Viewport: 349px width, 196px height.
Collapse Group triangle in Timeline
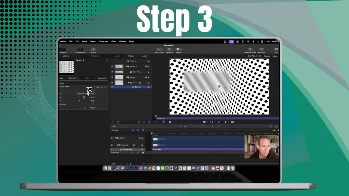click(115, 138)
